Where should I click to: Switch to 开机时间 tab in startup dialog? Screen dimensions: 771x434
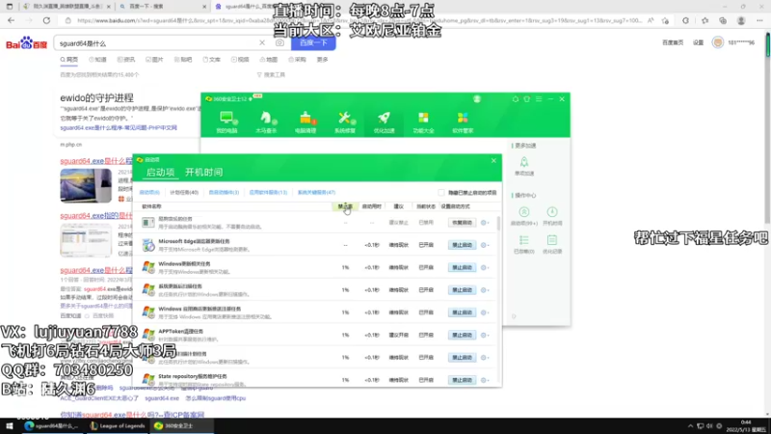click(x=203, y=173)
